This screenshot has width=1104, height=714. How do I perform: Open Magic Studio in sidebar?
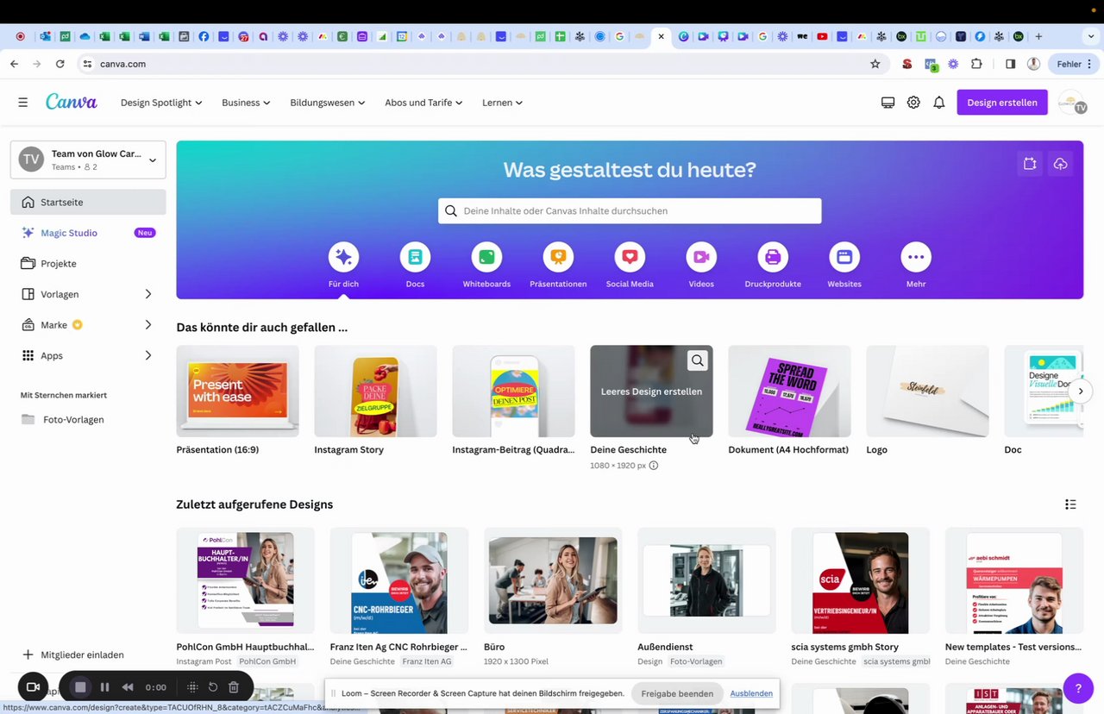(x=88, y=233)
